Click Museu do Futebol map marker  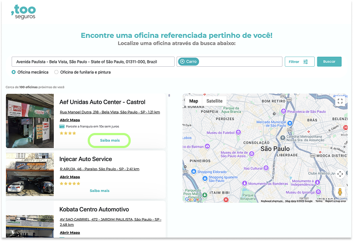point(238,133)
